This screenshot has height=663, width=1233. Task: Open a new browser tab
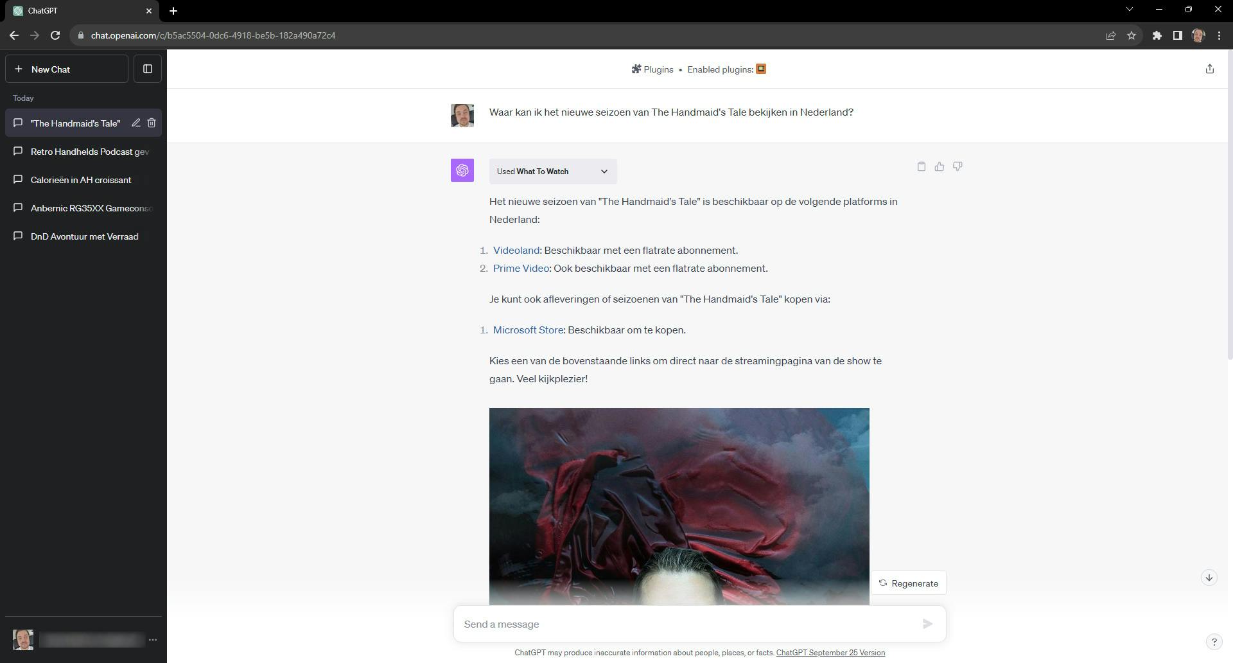tap(173, 11)
